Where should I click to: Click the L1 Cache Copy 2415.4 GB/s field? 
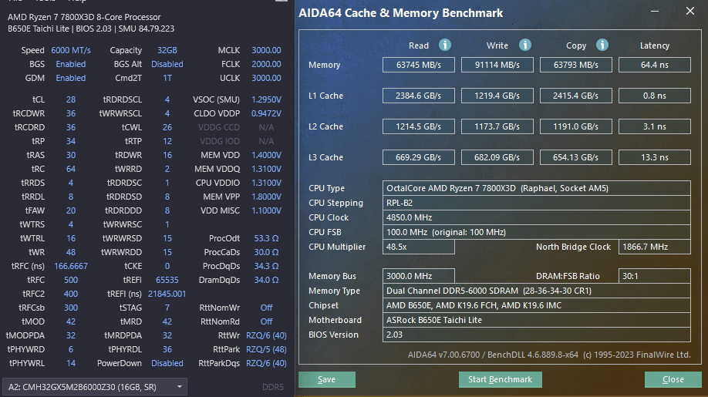[575, 96]
